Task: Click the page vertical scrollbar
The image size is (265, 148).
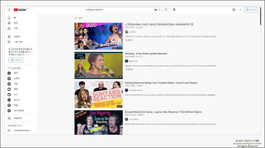Action: click(261, 16)
